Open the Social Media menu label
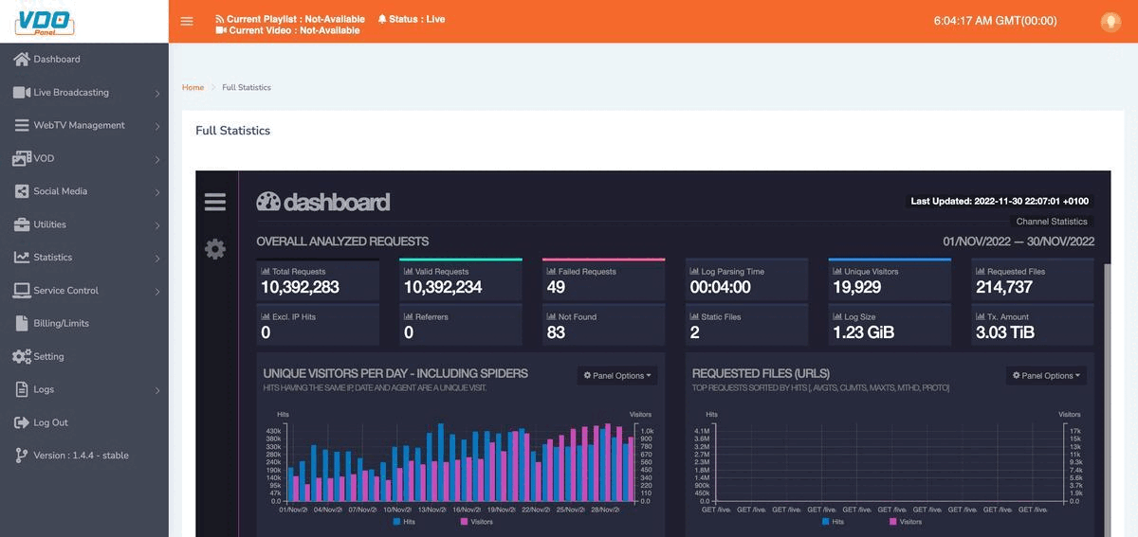Viewport: 1138px width, 537px height. click(61, 191)
